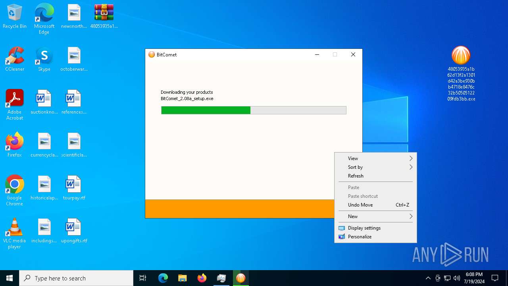
Task: Click the grayed Paste menu entry
Action: [375, 187]
